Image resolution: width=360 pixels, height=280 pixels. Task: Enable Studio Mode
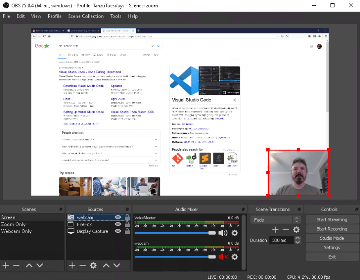332,238
